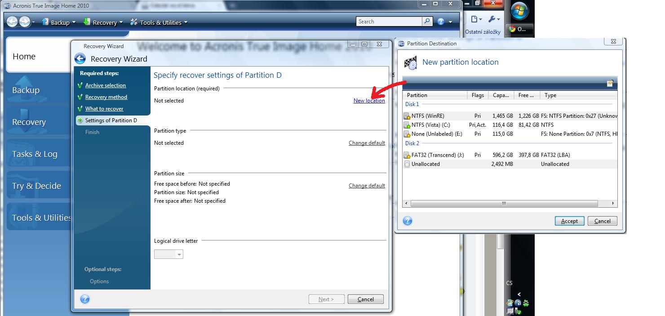The height and width of the screenshot is (316, 665).
Task: Click the help icon in main toolbar
Action: pyautogui.click(x=441, y=22)
